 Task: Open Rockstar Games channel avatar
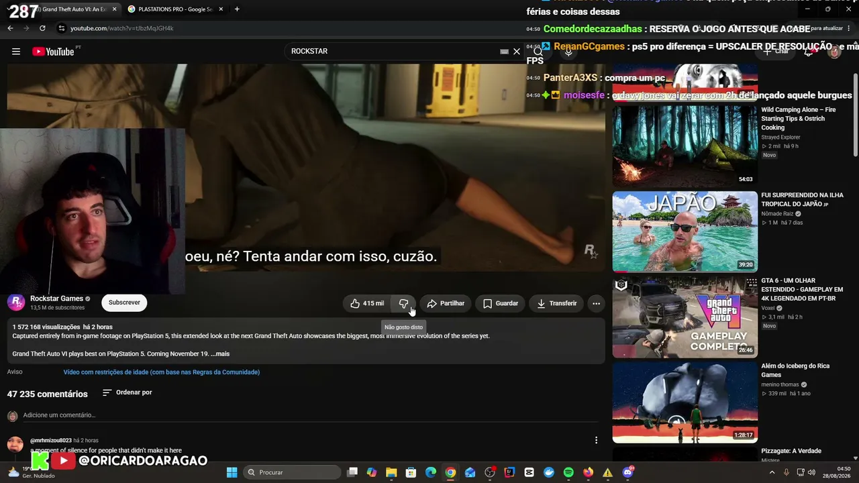click(x=16, y=303)
